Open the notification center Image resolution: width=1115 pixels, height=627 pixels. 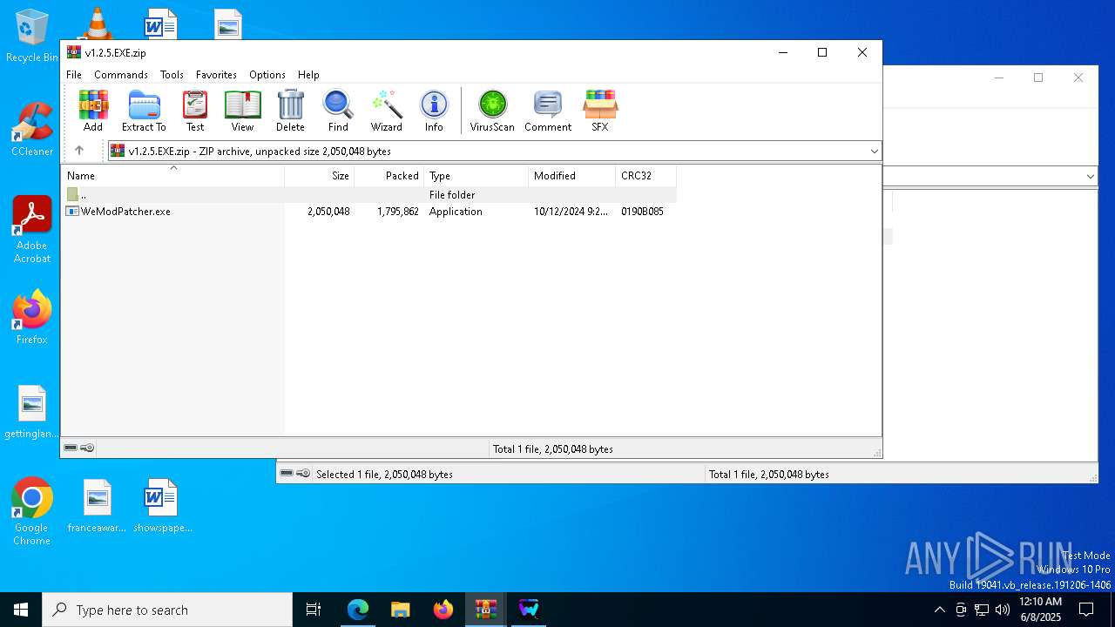pyautogui.click(x=1086, y=610)
